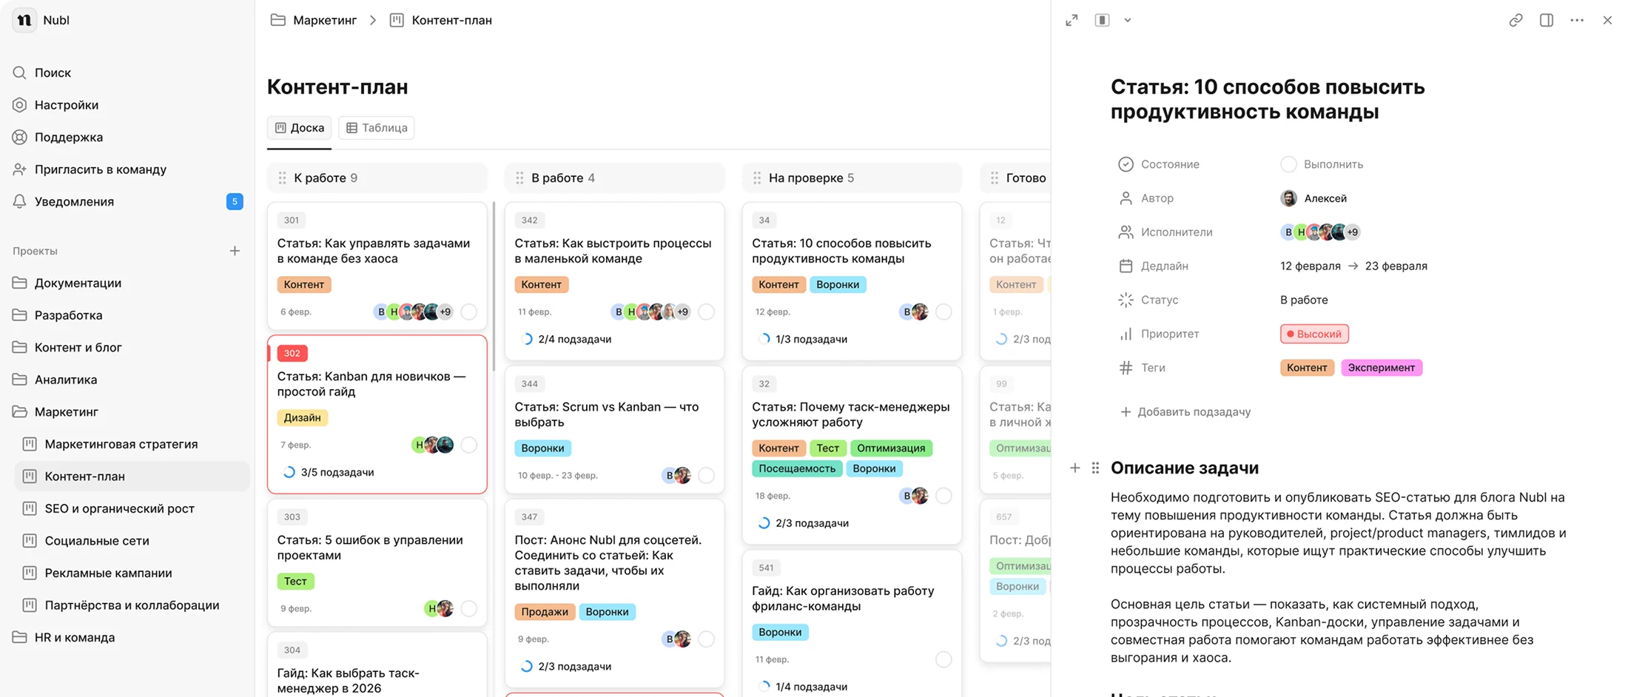The width and height of the screenshot is (1628, 697).
Task: Click the Nubl logo icon
Action: pos(24,20)
